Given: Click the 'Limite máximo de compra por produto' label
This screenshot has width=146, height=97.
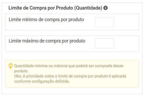Looking at the screenshot, I should click(x=47, y=41).
